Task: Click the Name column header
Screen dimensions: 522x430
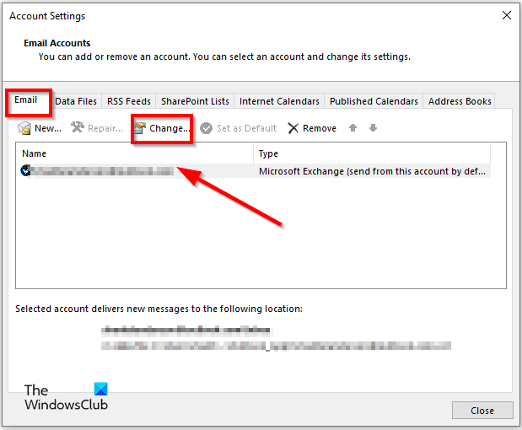Action: coord(134,153)
